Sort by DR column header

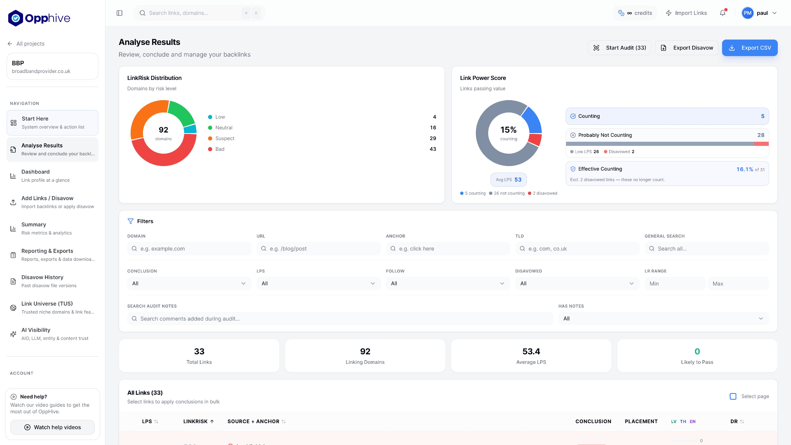(737, 422)
